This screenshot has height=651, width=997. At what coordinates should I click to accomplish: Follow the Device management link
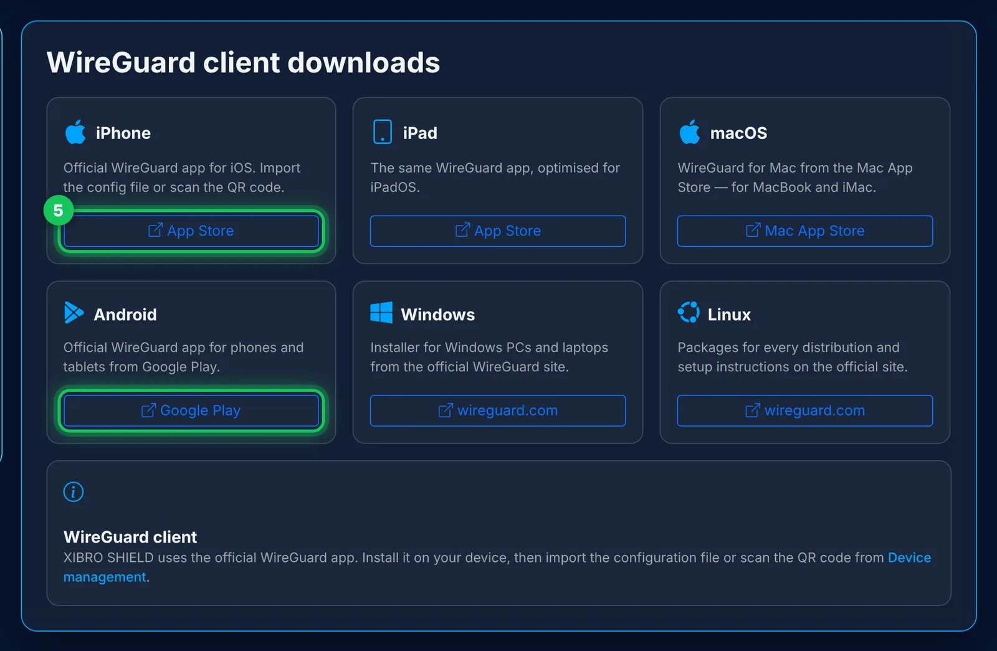click(x=909, y=558)
